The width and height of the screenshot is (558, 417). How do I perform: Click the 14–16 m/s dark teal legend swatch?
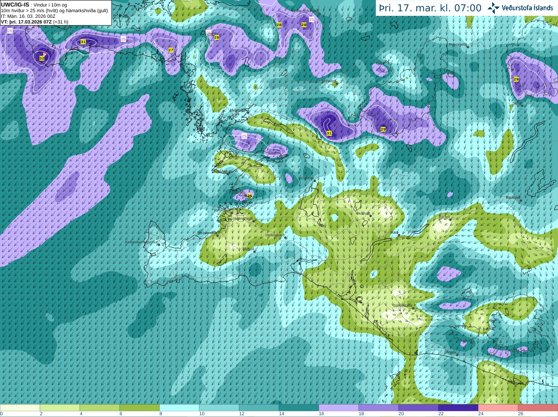point(299,408)
